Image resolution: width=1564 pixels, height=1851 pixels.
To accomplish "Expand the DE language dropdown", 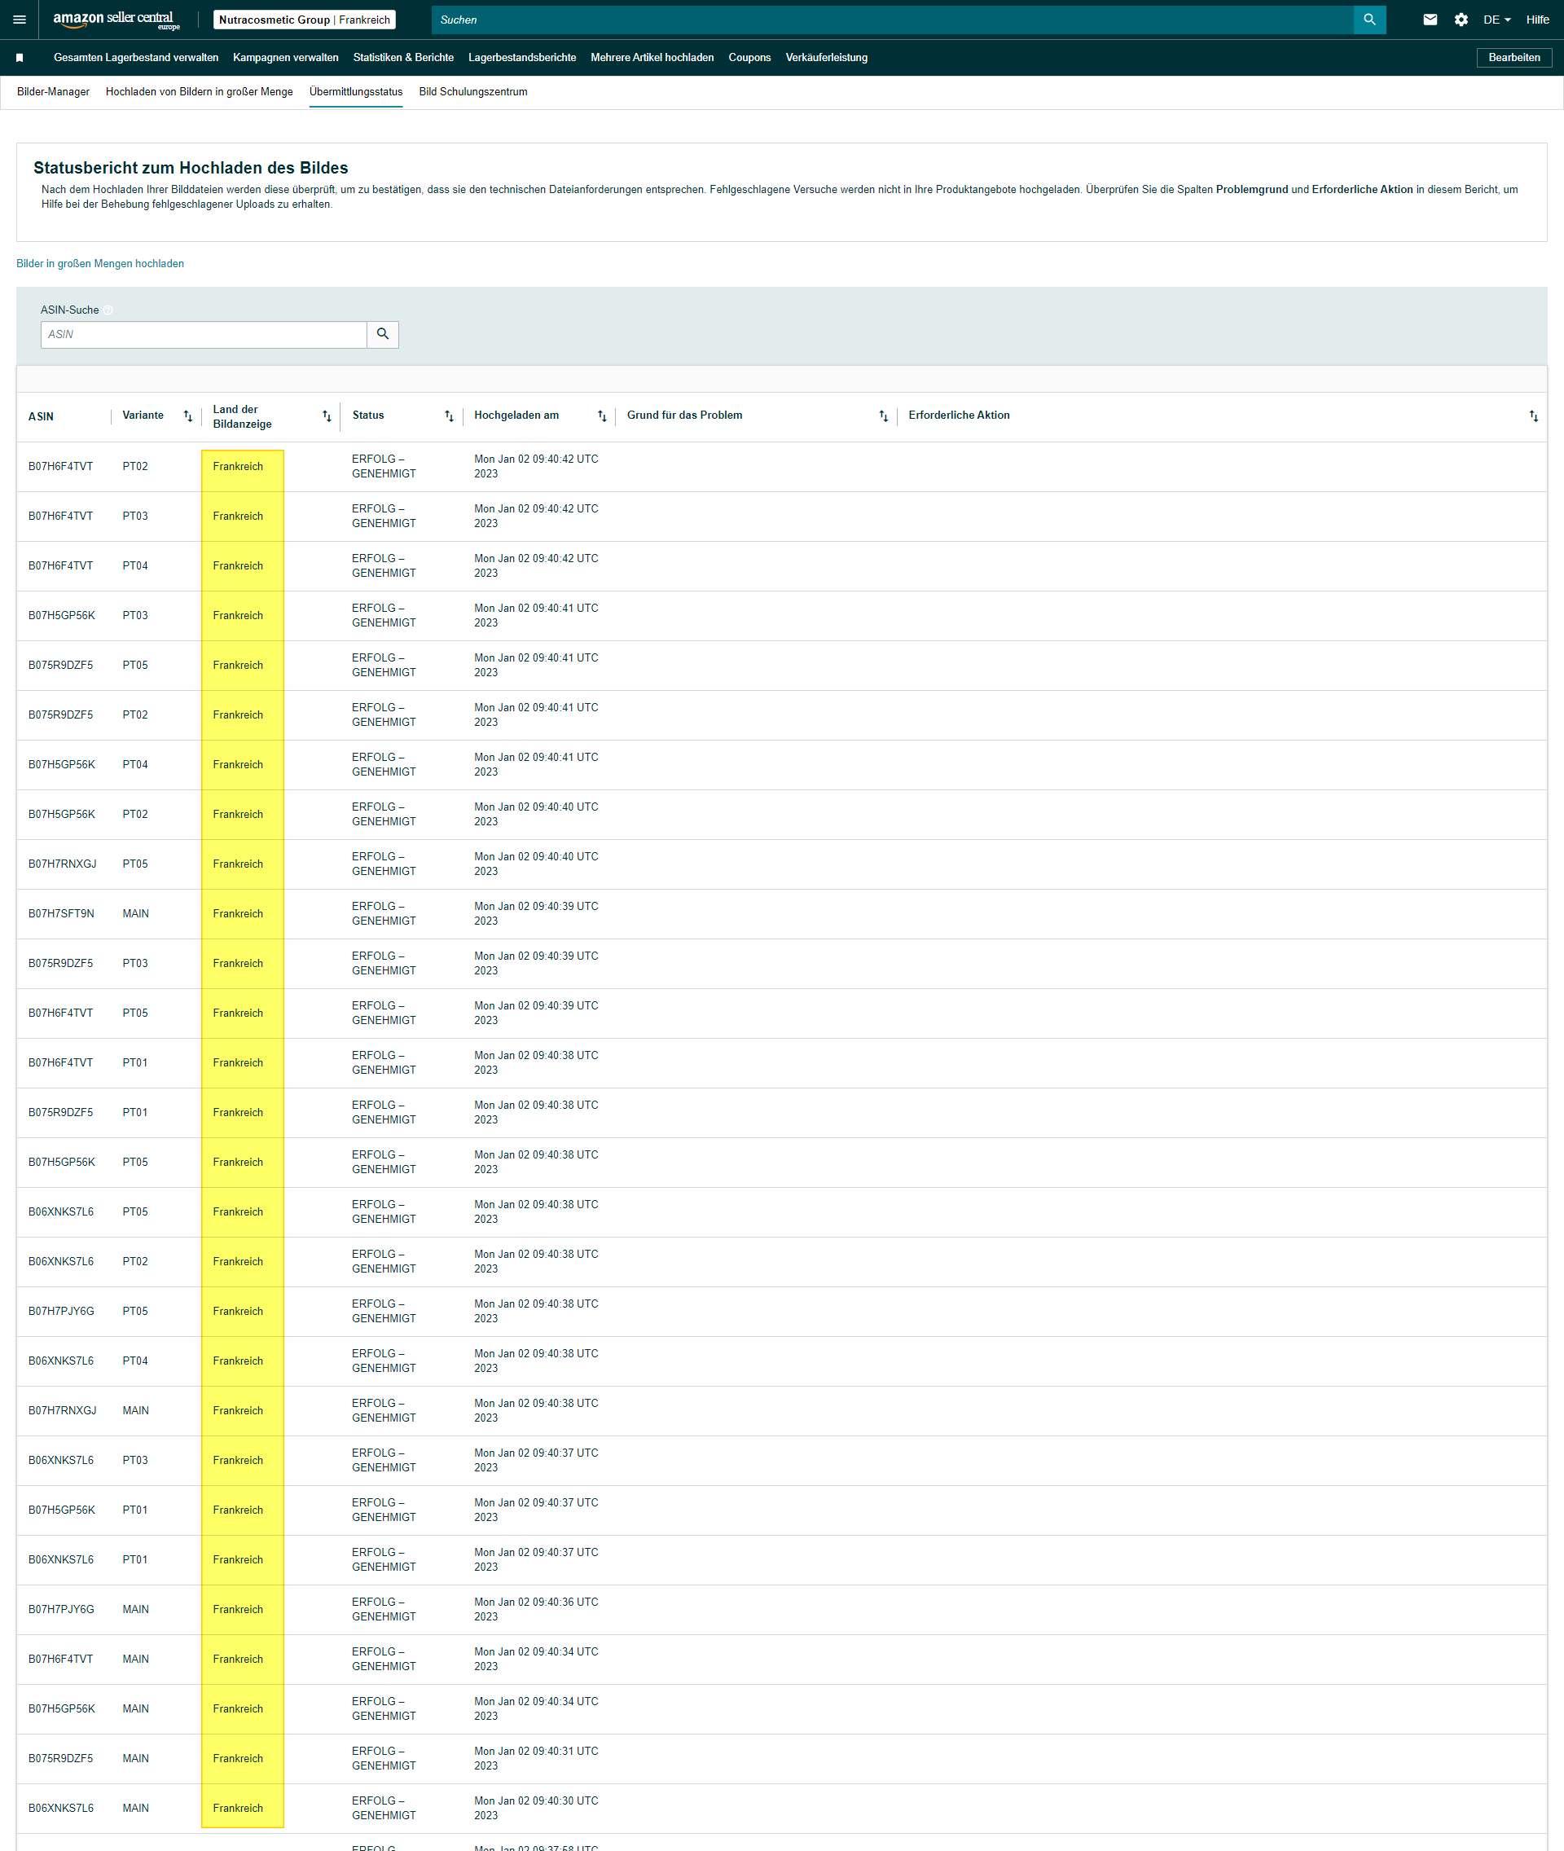I will 1496,20.
